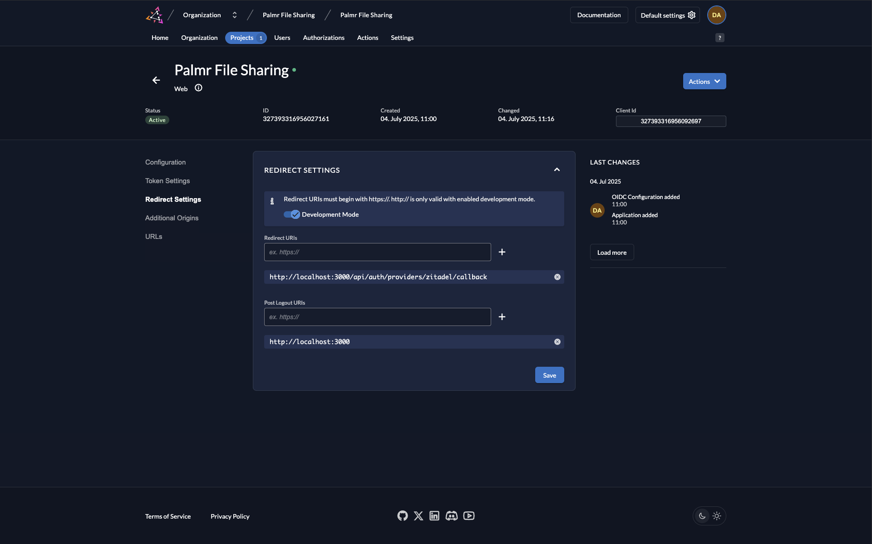Focus the Redirect URIs input field
This screenshot has height=544, width=872.
point(378,252)
